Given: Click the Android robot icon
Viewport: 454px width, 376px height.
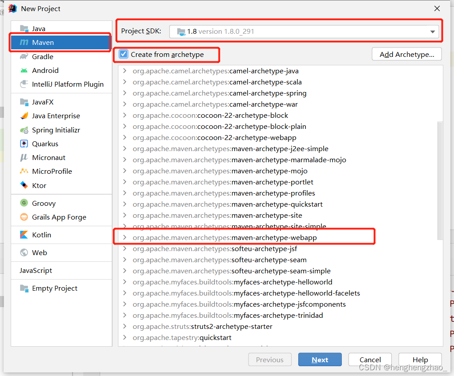Looking at the screenshot, I should pos(24,71).
